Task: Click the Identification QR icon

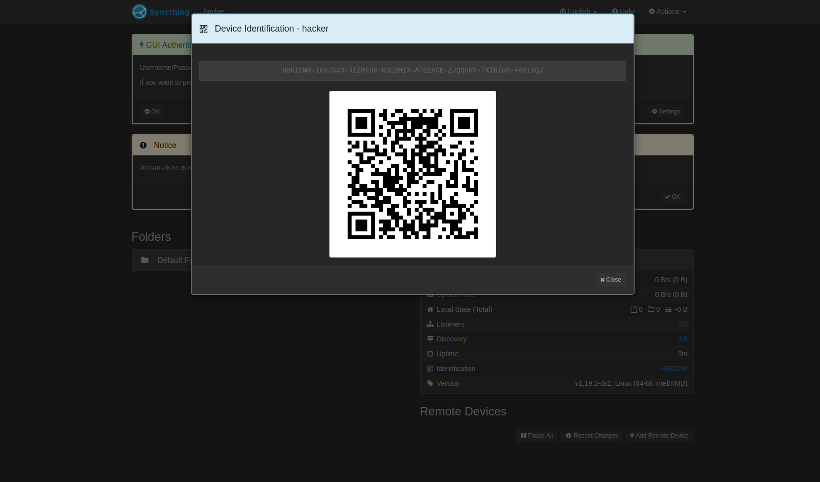Action: [430, 369]
